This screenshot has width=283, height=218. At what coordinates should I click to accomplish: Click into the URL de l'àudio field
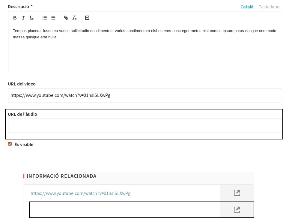(145, 125)
